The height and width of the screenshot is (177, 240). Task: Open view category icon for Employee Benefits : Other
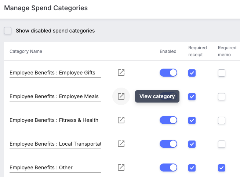(121, 168)
